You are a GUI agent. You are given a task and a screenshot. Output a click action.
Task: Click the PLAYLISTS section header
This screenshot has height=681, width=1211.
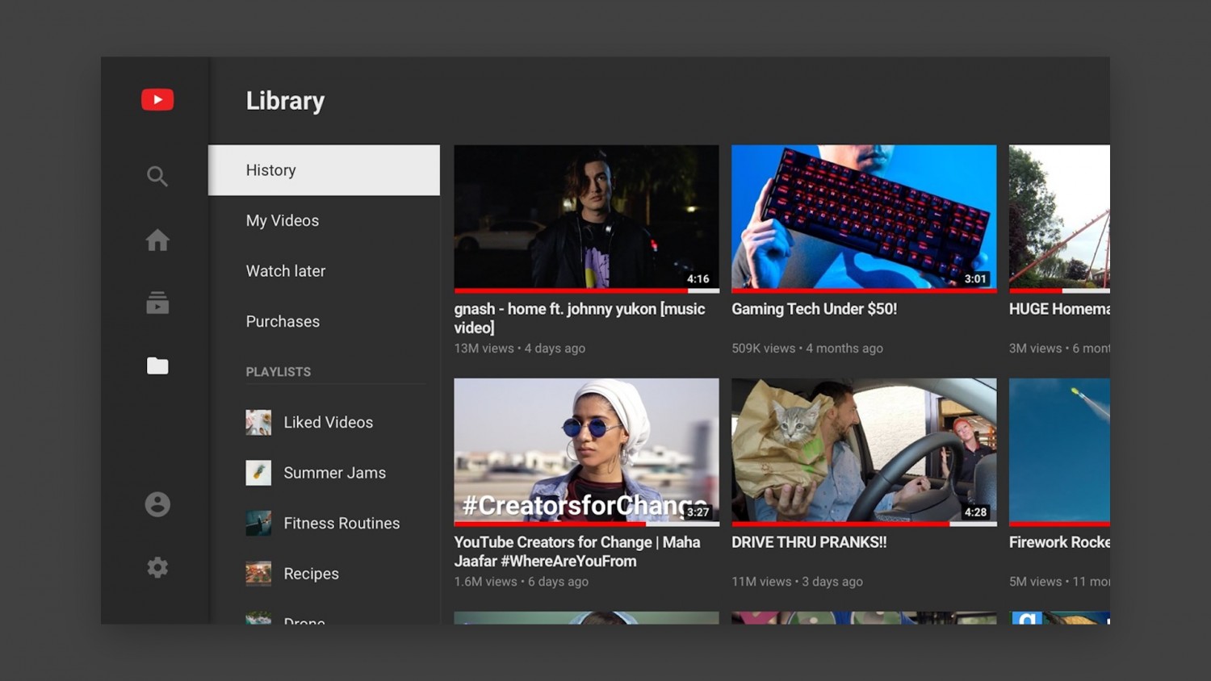pos(278,372)
